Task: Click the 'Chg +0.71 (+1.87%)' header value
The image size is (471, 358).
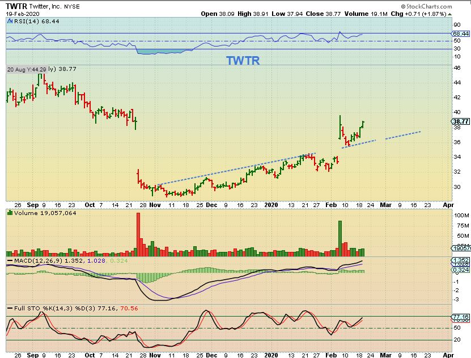Action: click(418, 14)
